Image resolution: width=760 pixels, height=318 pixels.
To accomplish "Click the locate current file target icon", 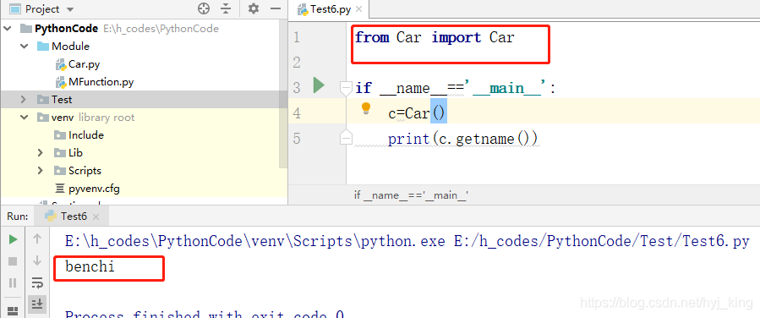I will click(x=204, y=8).
